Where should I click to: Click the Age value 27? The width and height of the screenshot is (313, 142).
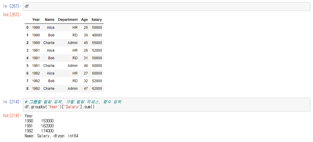tap(86, 73)
